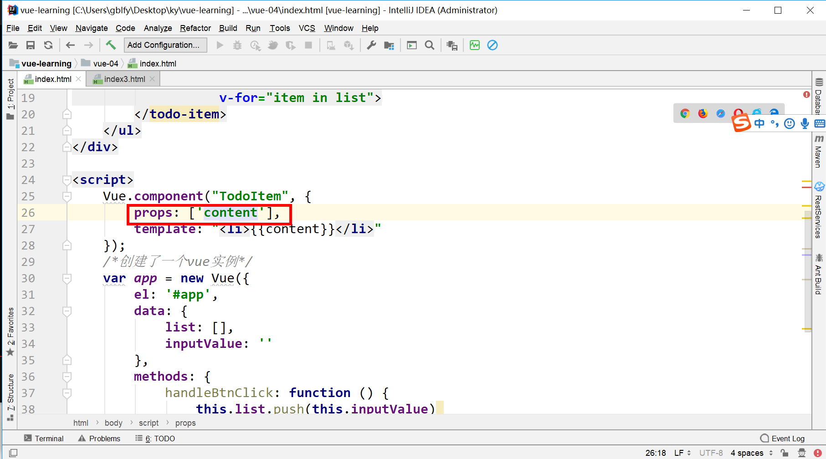
Task: Click the script breadcrumb at editor bottom
Action: [149, 423]
